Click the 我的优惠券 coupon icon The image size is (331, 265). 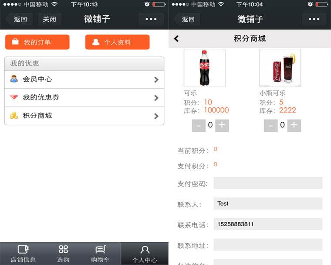click(x=14, y=97)
